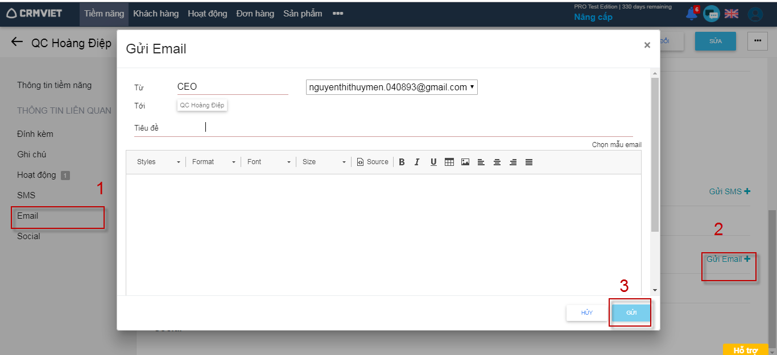
Task: Click the Chọn mẫu email link
Action: (617, 145)
